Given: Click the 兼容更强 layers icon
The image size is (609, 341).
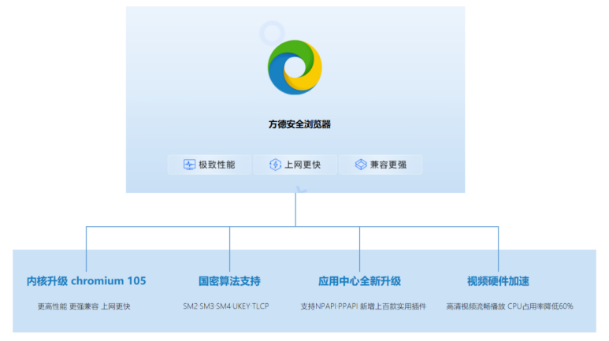Looking at the screenshot, I should click(x=361, y=165).
